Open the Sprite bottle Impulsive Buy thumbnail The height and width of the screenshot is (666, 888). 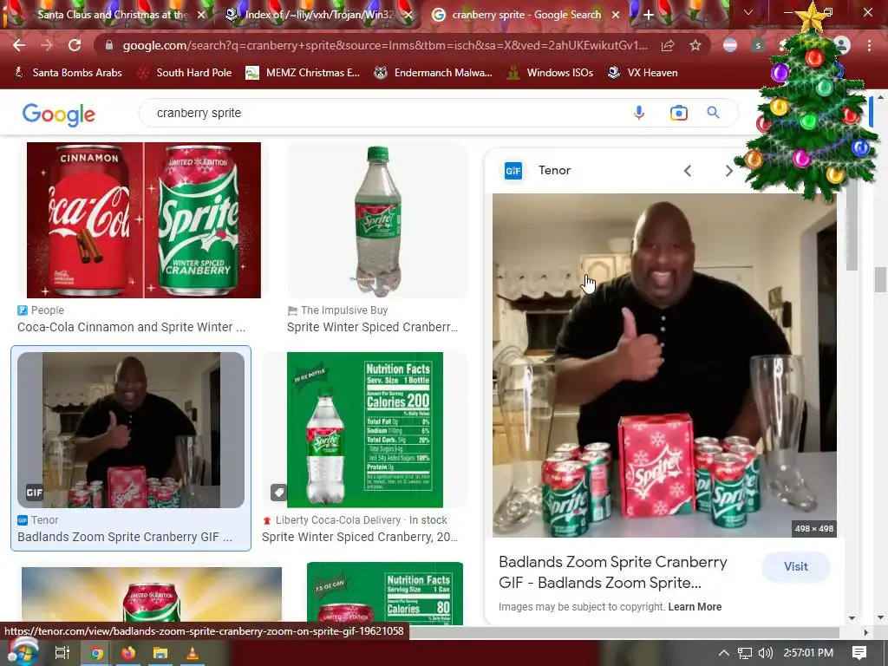pyautogui.click(x=377, y=219)
